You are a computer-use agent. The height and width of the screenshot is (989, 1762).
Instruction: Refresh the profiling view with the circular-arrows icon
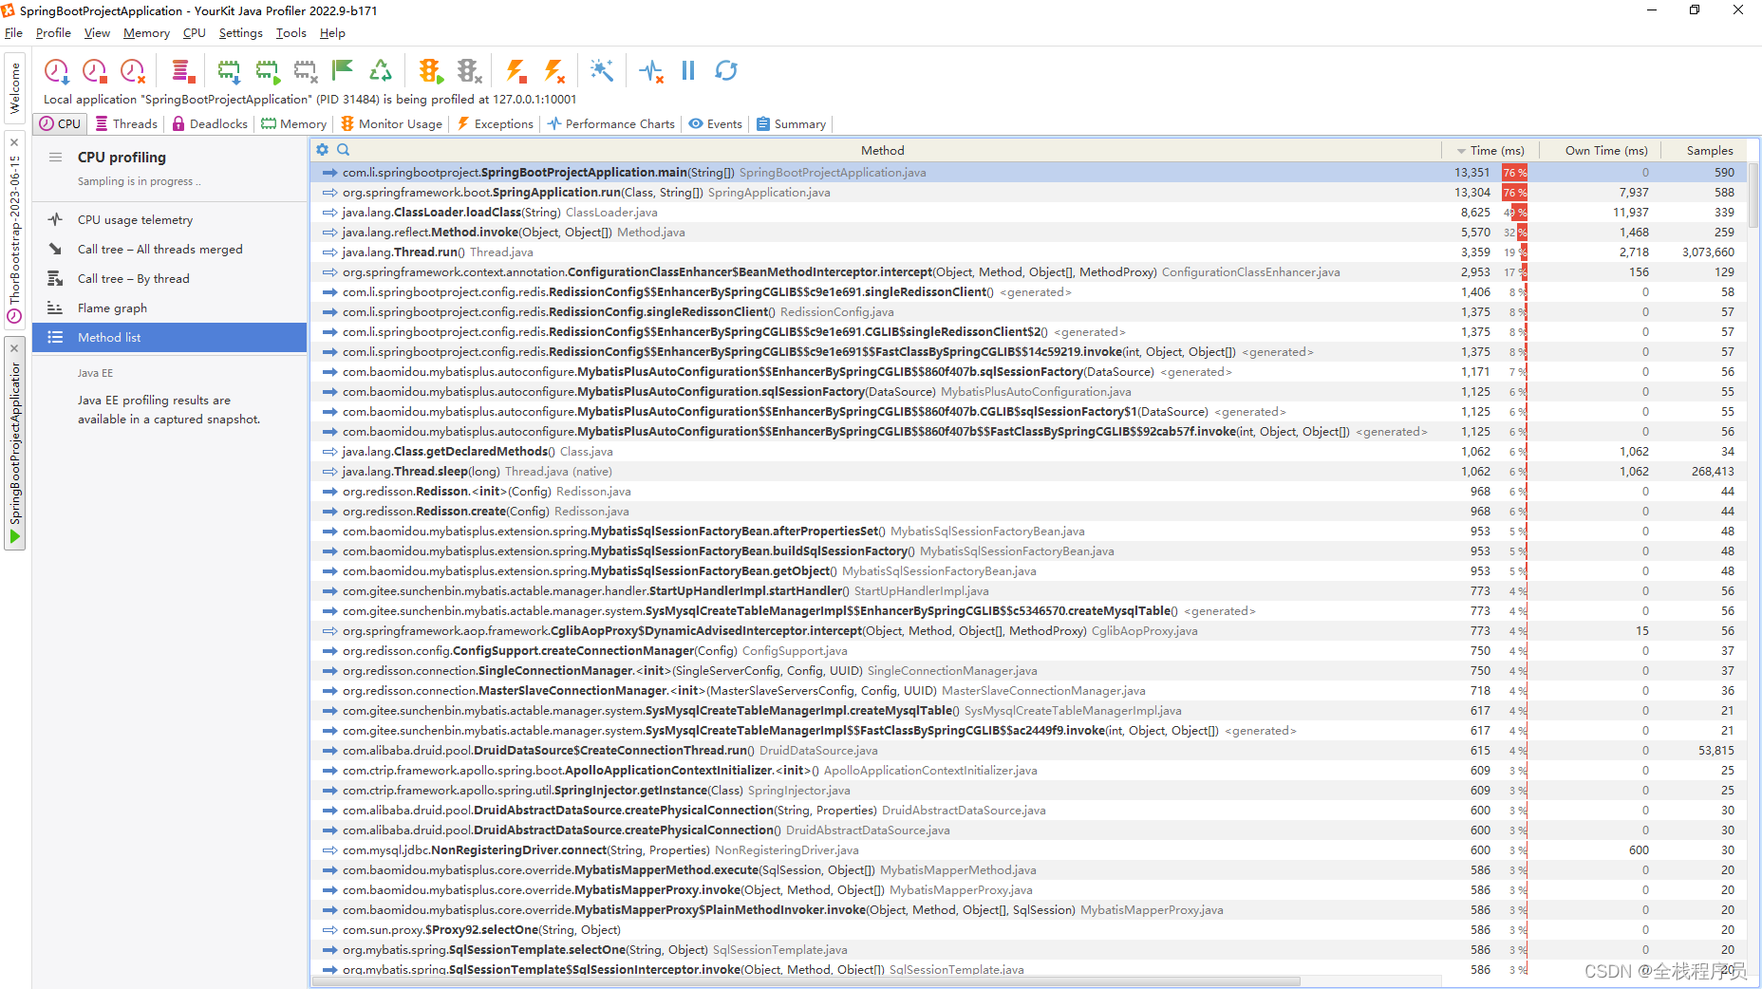coord(726,71)
